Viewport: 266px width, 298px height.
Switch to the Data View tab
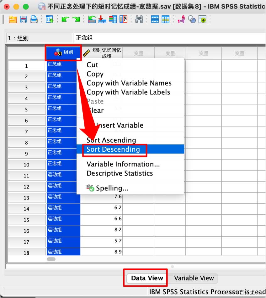pyautogui.click(x=147, y=278)
